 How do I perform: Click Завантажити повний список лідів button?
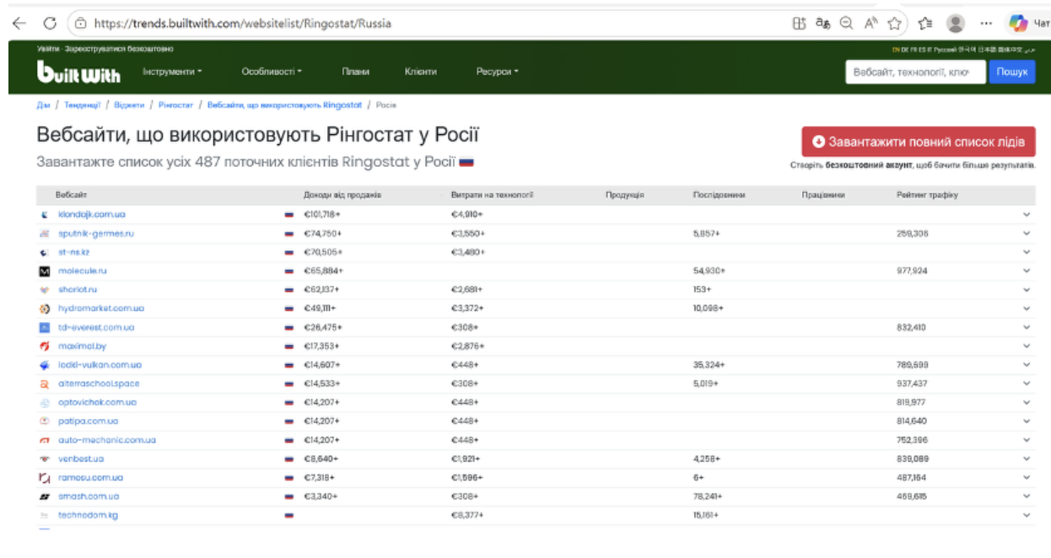[919, 142]
